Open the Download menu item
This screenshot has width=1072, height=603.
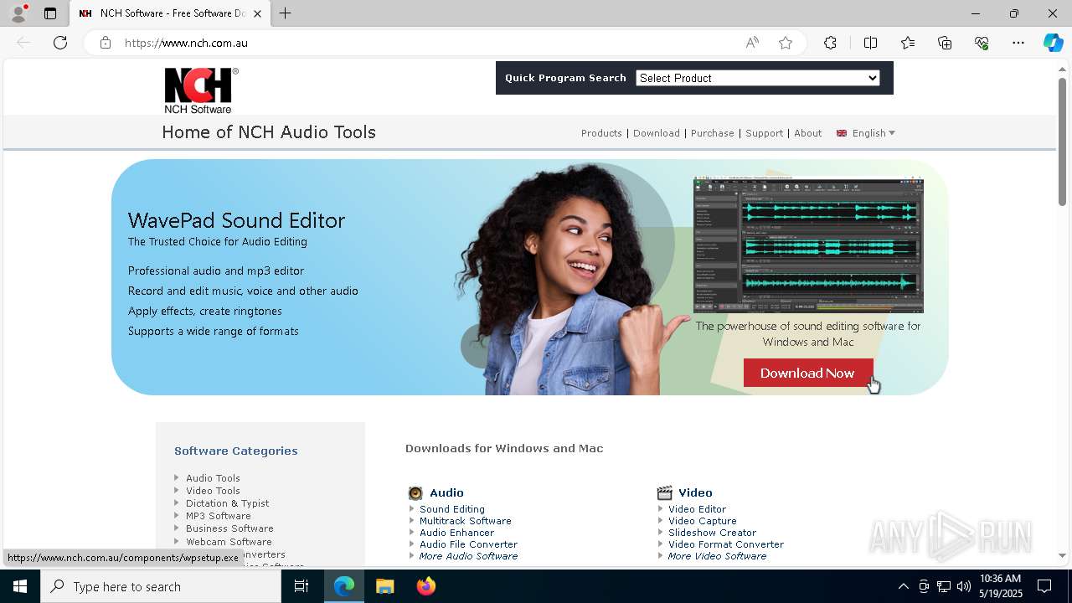coord(657,133)
